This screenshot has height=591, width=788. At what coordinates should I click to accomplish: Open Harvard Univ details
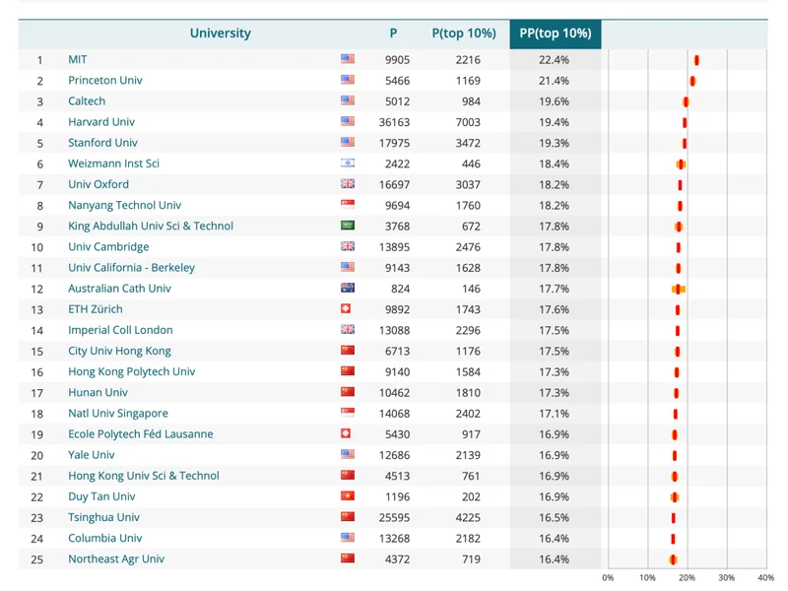click(101, 122)
